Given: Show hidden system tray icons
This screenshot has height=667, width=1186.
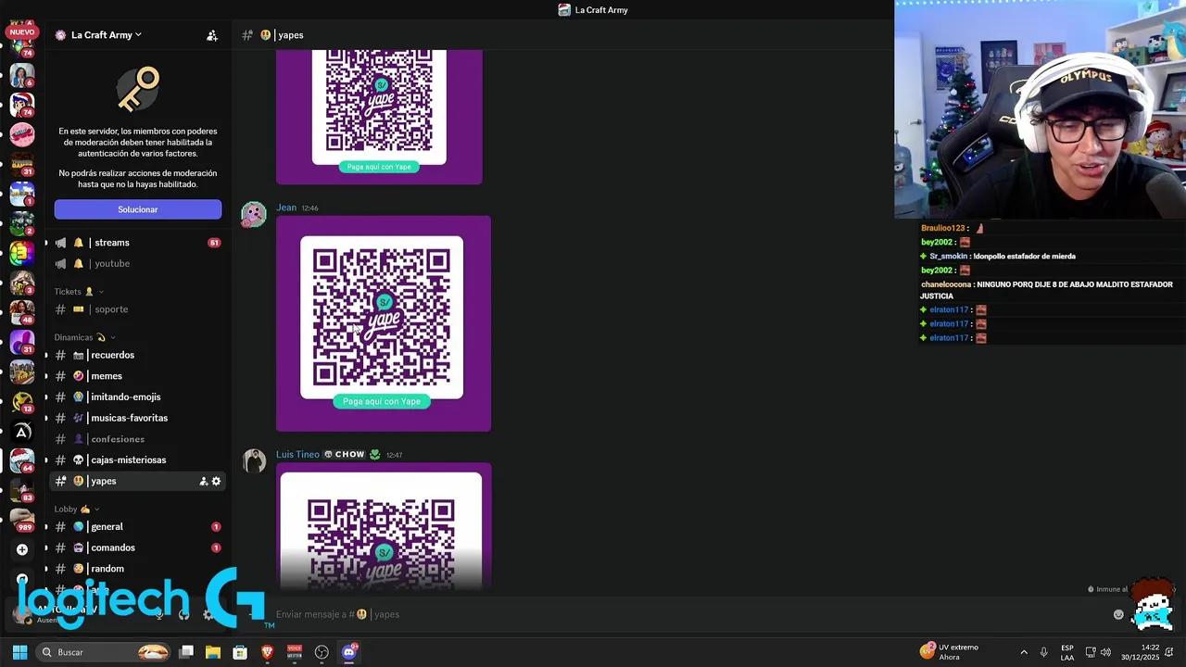Looking at the screenshot, I should (x=1024, y=652).
